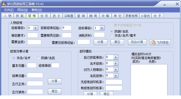The image size is (181, 99).
Task: Click the 结果伤害 field
Action: (x=35, y=75)
